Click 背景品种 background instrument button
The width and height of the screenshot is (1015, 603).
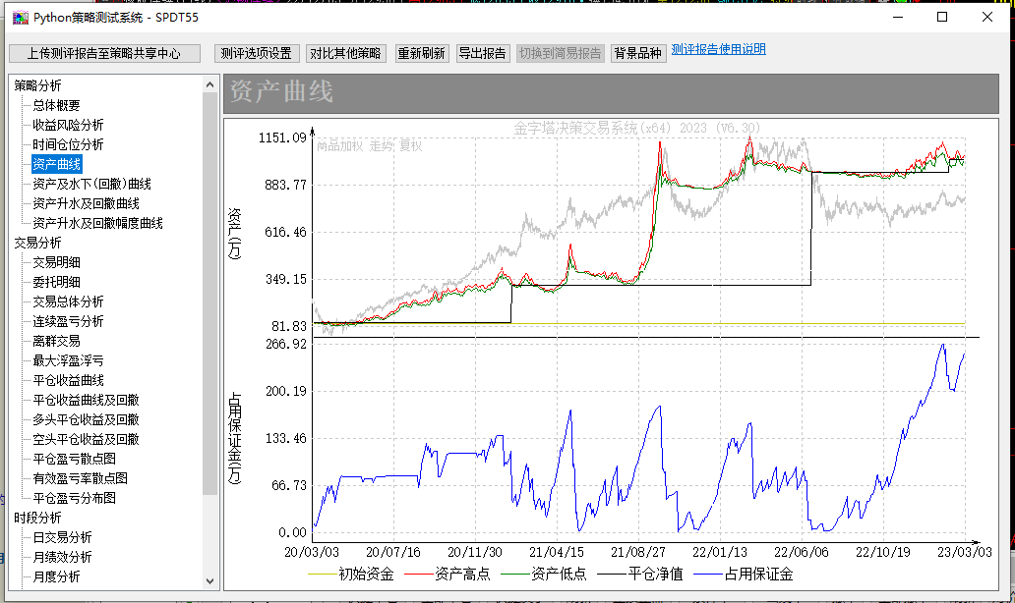pos(637,53)
